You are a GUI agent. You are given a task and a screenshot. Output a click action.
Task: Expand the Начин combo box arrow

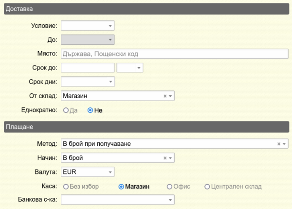(170, 158)
